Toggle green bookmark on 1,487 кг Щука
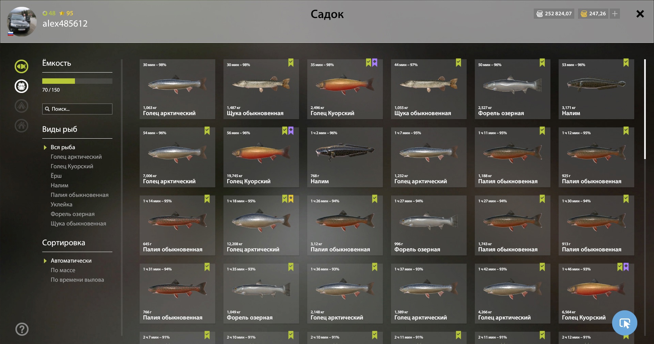The height and width of the screenshot is (344, 654). tap(291, 63)
